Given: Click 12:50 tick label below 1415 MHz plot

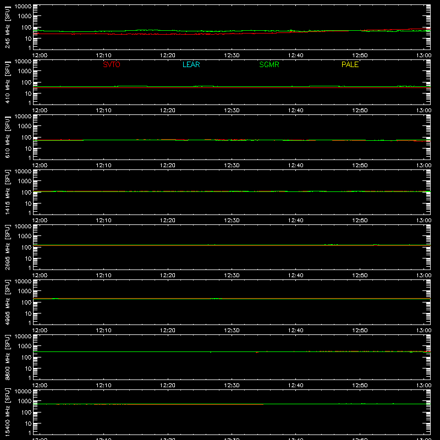Looking at the screenshot, I should (x=360, y=221).
